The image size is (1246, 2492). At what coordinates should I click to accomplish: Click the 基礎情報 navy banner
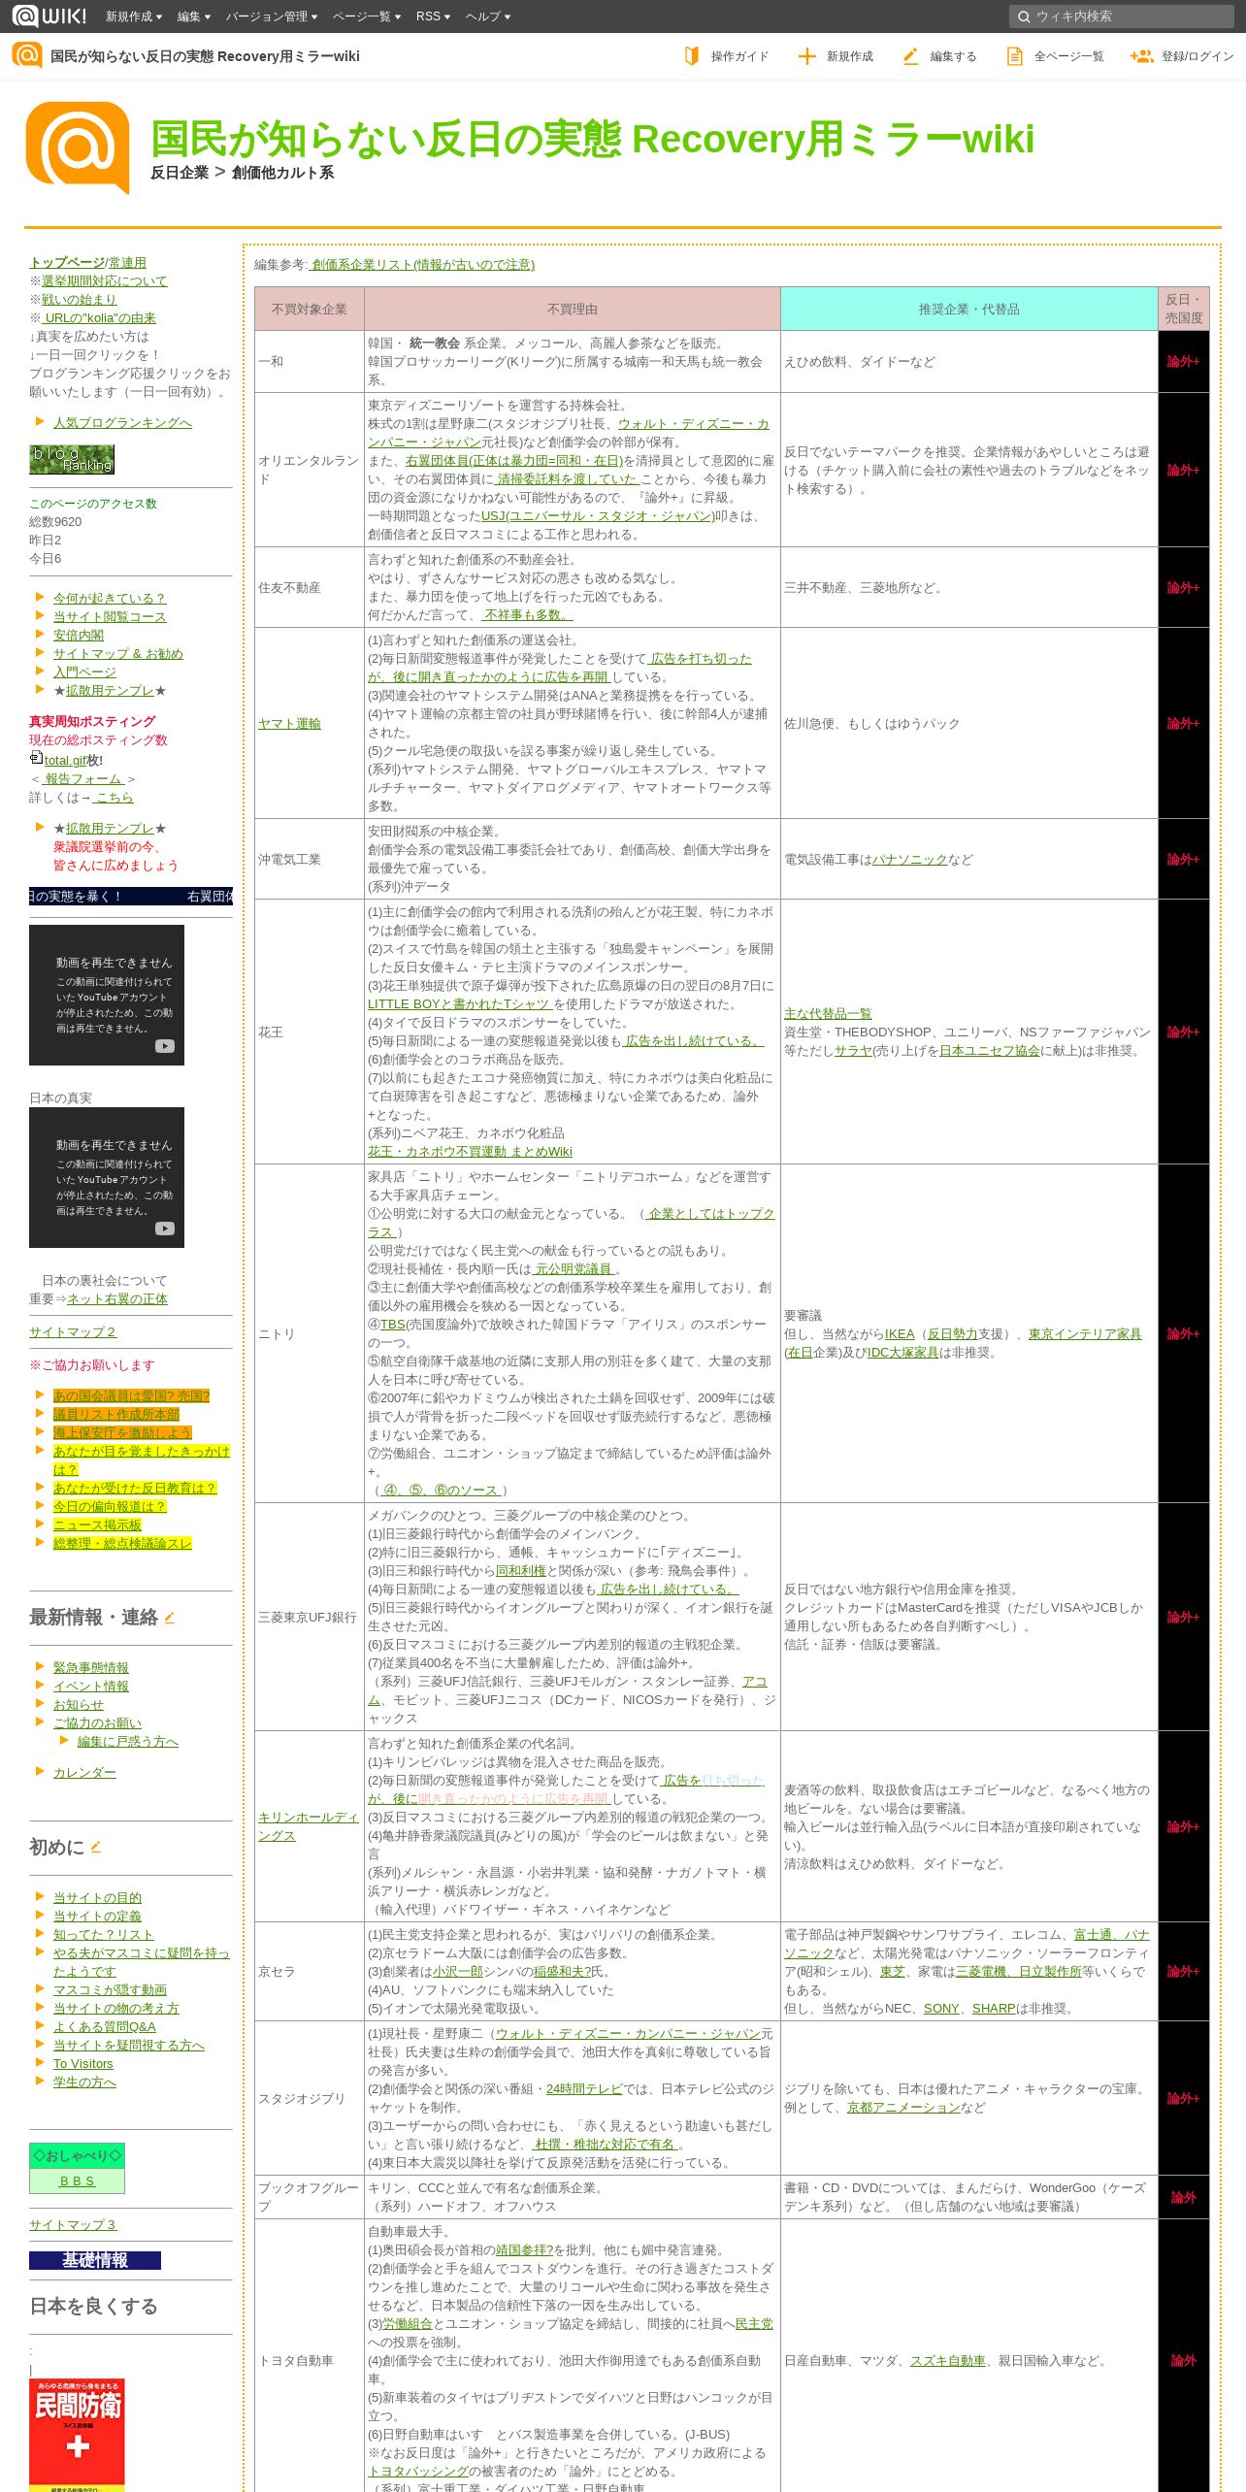(x=95, y=2260)
